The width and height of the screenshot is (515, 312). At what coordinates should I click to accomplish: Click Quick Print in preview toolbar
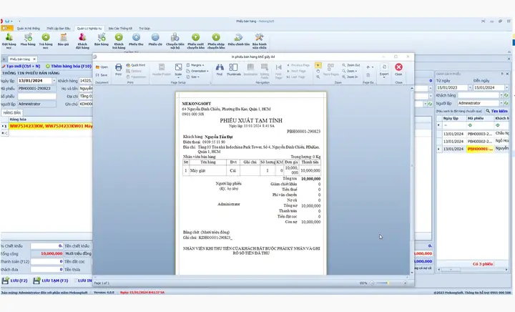pyautogui.click(x=136, y=65)
